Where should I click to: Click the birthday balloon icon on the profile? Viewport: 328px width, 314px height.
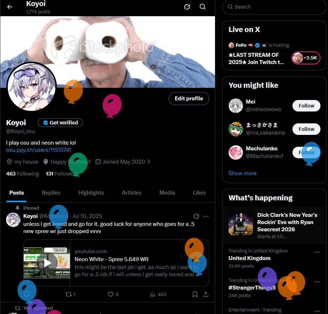[x=46, y=161]
